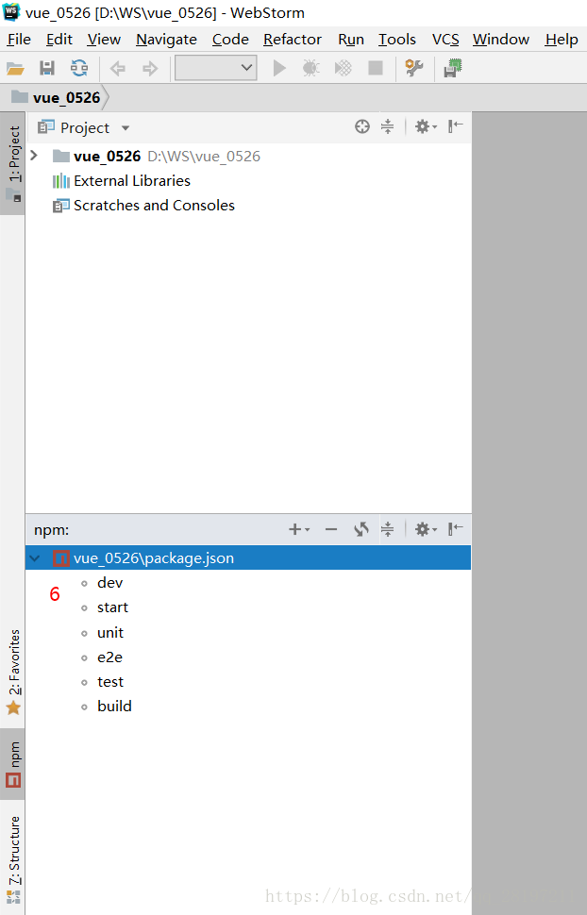Viewport: 587px width, 915px height.
Task: Click the green Run play icon
Action: [279, 68]
